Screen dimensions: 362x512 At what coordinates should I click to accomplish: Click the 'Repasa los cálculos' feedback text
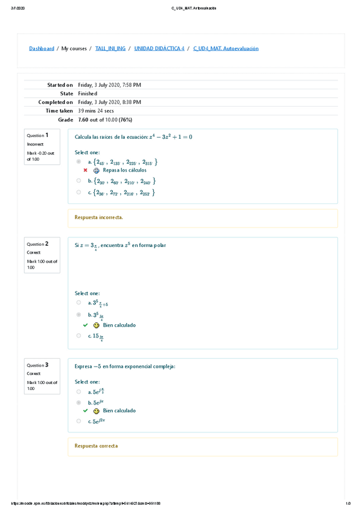coord(125,170)
